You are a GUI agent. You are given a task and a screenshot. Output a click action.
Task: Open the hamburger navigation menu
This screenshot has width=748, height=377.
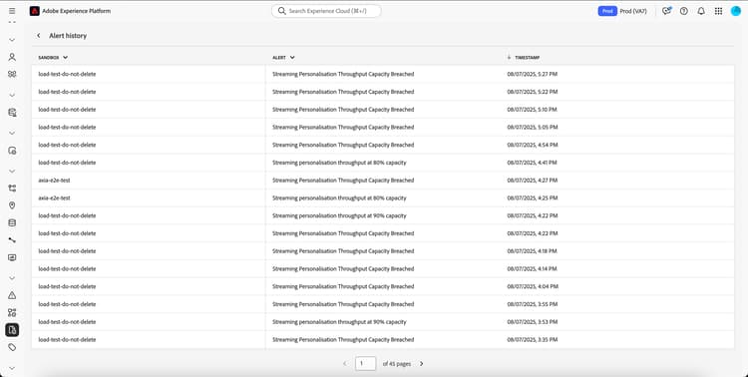tap(12, 11)
